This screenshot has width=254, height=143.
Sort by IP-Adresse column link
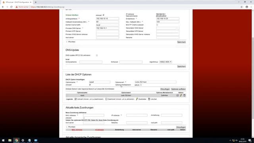click(x=100, y=130)
